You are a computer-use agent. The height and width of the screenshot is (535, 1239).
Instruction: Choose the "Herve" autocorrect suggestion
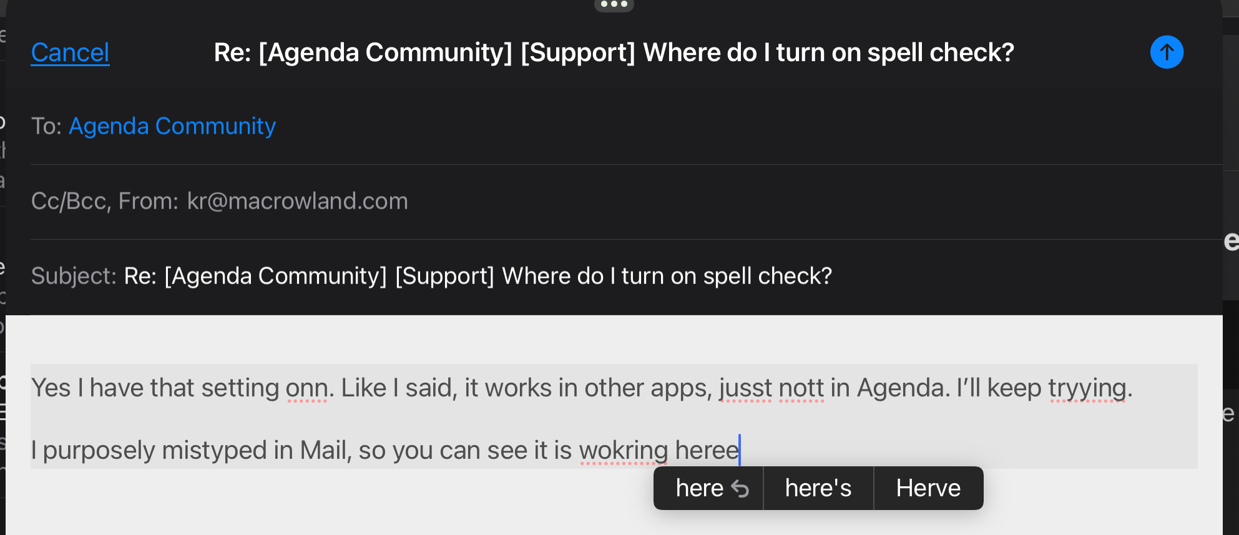pyautogui.click(x=928, y=488)
